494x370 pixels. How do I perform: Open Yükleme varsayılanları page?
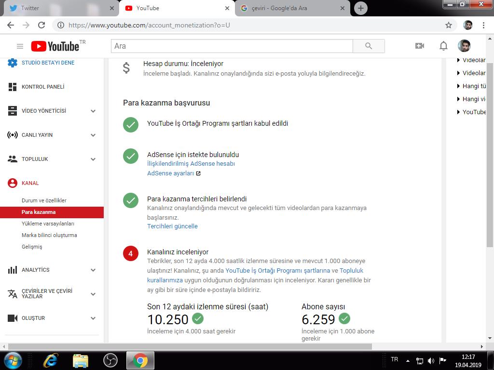(48, 224)
